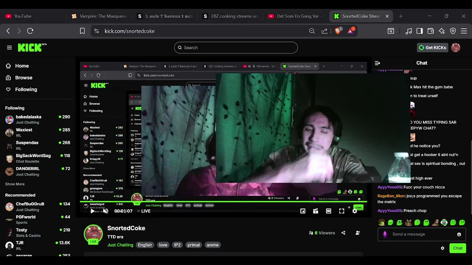Click username RageBan_Mon in chat

tap(391, 196)
